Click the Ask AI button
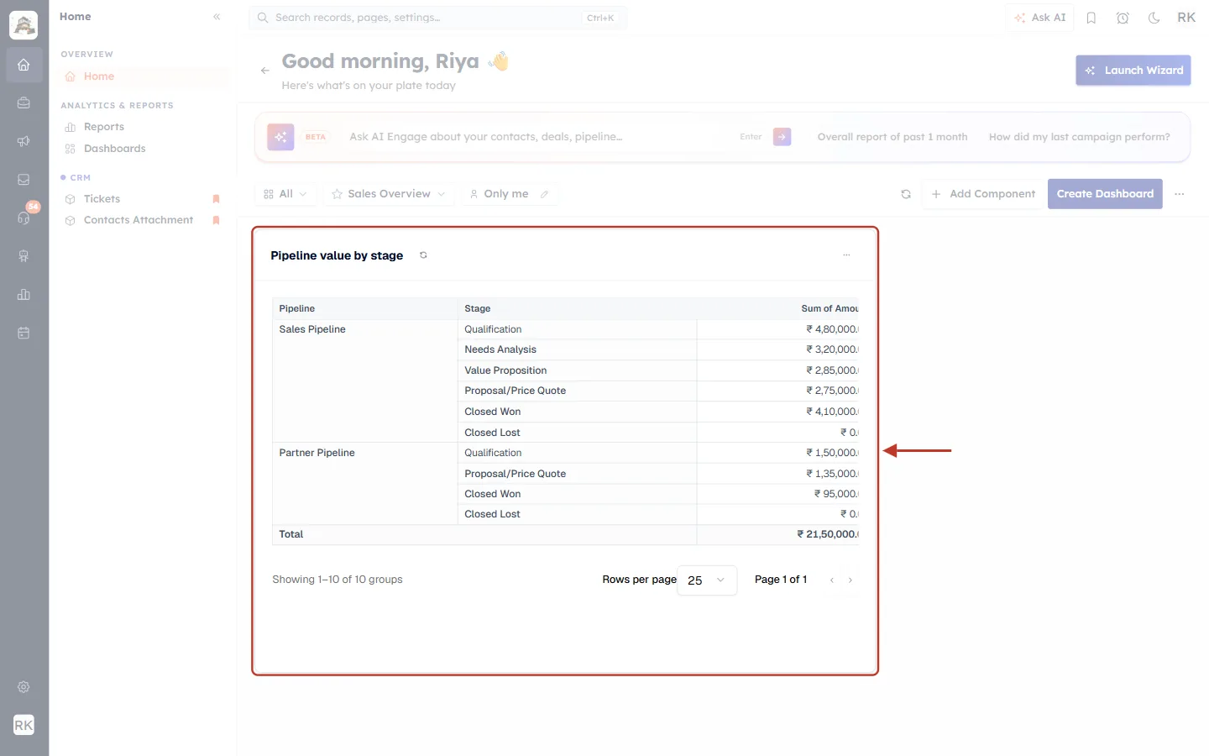The height and width of the screenshot is (756, 1209). 1039,18
